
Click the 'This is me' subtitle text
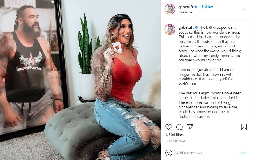185,12
